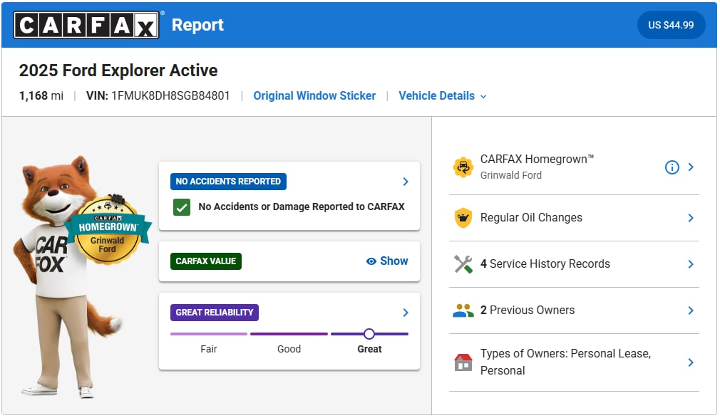
Task: Expand the No Accidents Reported chevron
Action: (406, 182)
